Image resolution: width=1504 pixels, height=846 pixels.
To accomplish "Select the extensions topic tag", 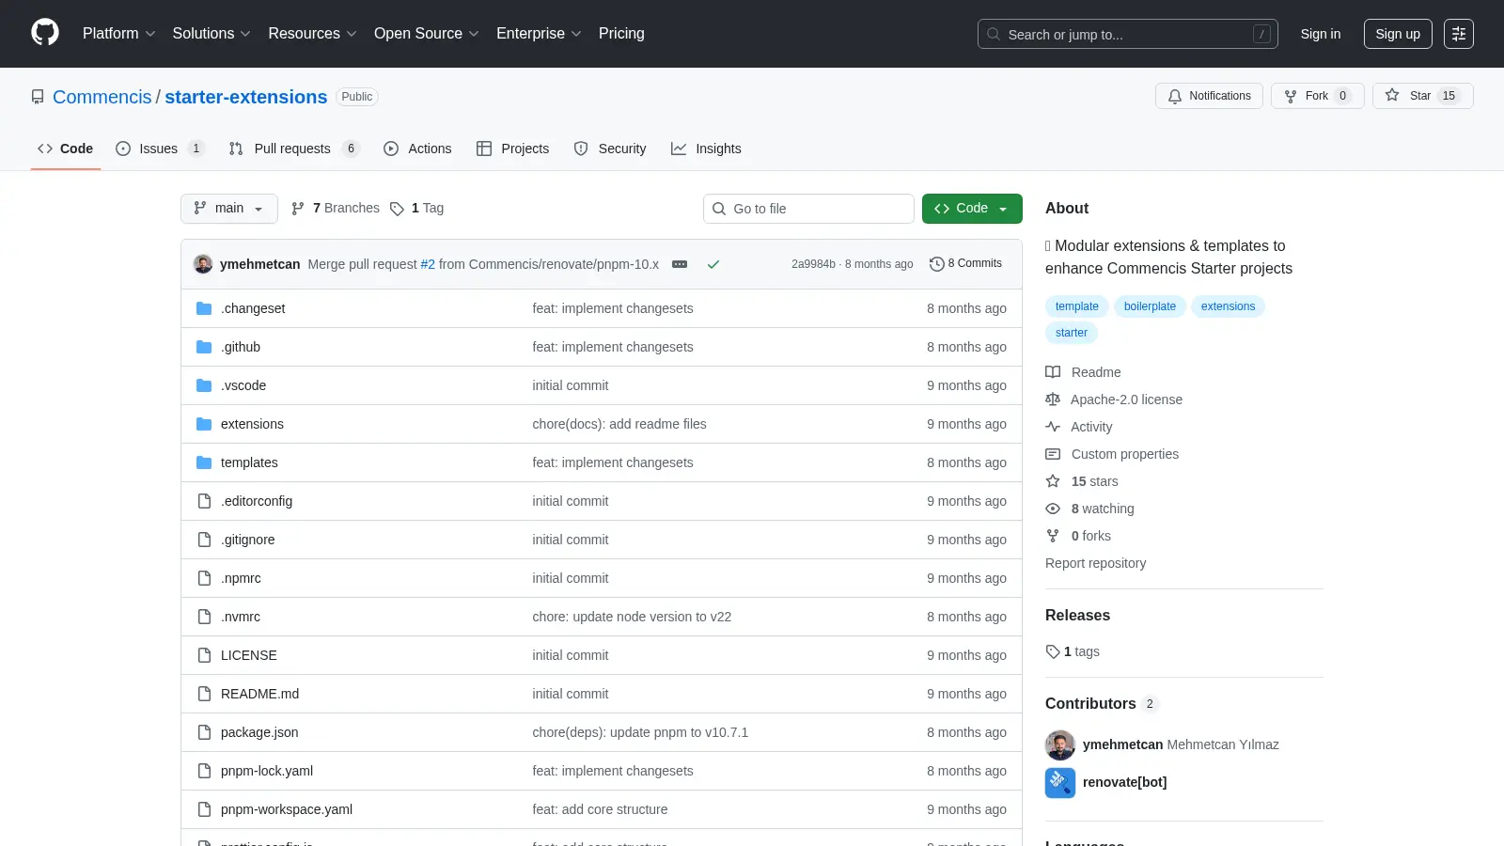I will click(1228, 306).
